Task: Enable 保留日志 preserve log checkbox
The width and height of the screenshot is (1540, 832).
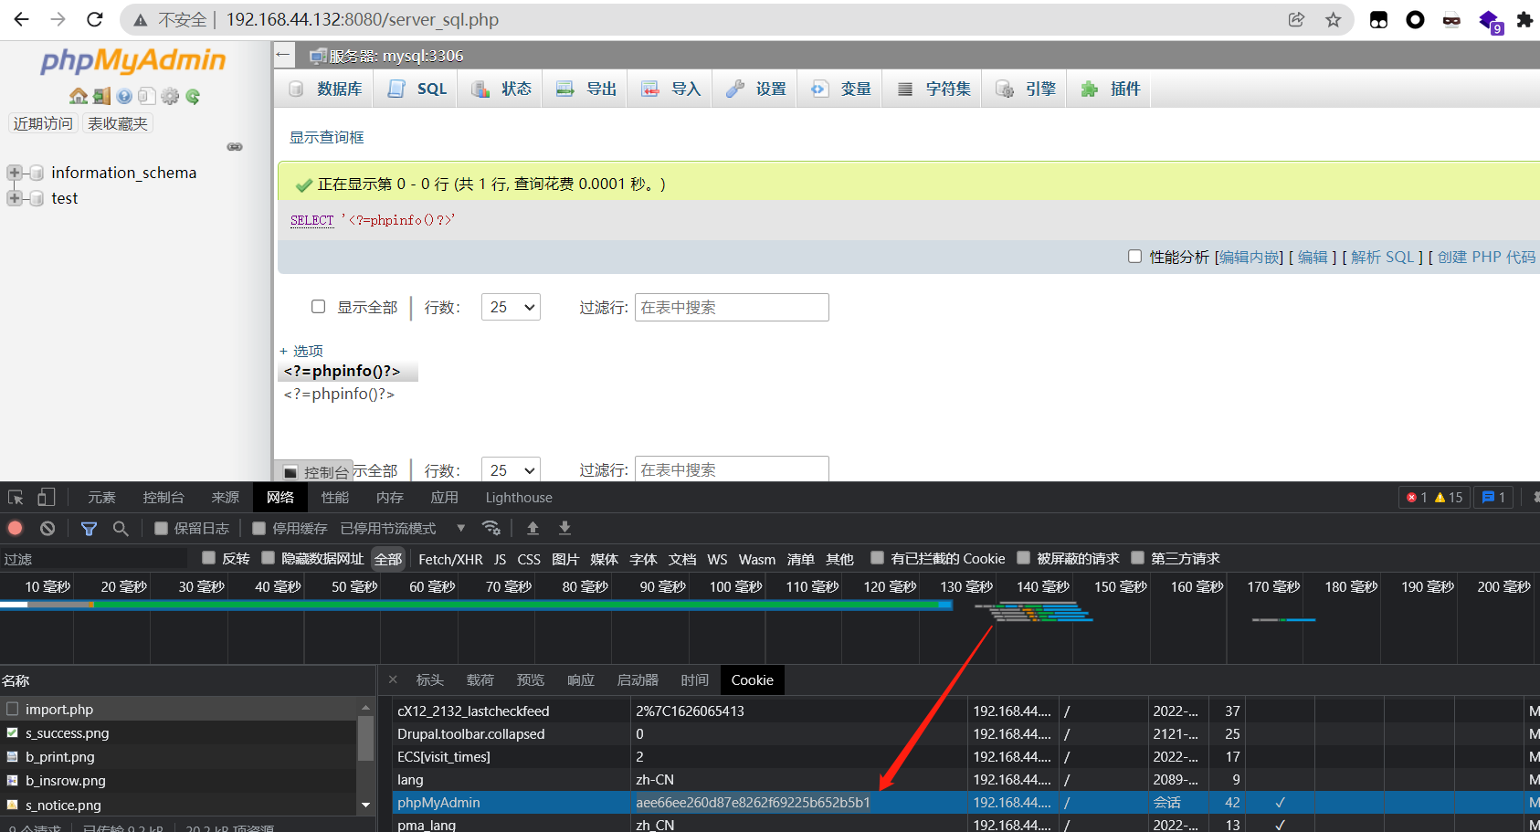Action: (161, 528)
